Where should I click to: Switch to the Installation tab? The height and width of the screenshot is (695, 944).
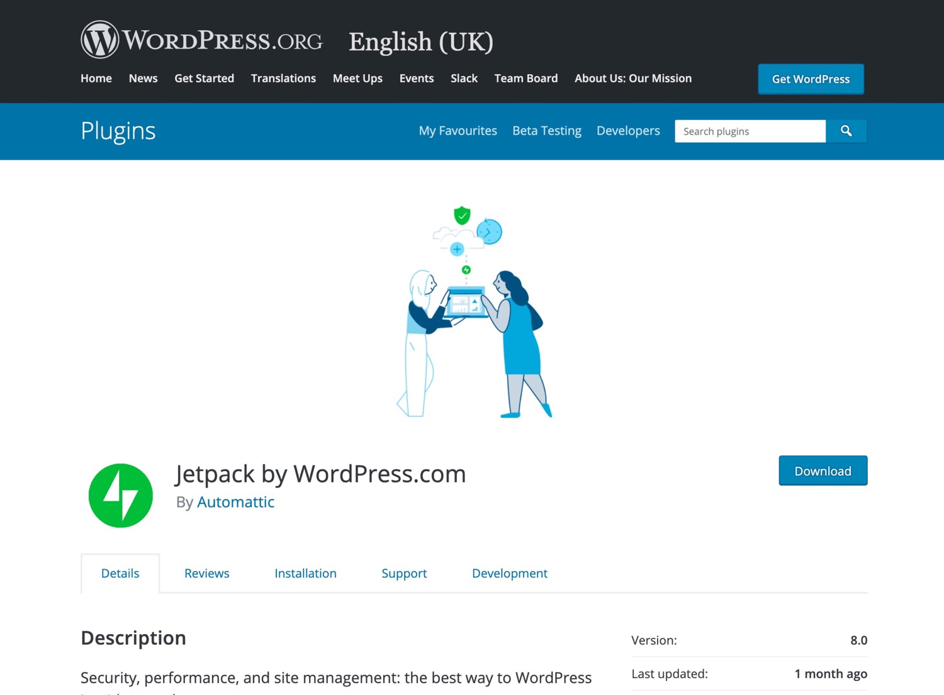305,573
